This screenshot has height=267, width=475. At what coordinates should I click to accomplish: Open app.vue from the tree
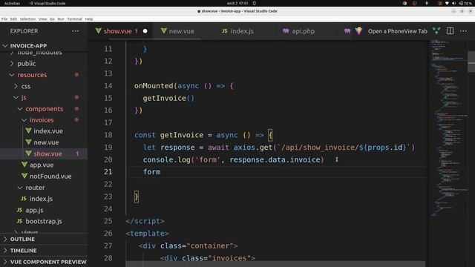coord(42,165)
